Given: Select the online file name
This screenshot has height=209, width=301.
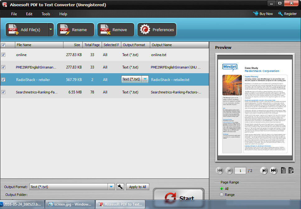Looking at the screenshot, I should pyautogui.click(x=21, y=55).
